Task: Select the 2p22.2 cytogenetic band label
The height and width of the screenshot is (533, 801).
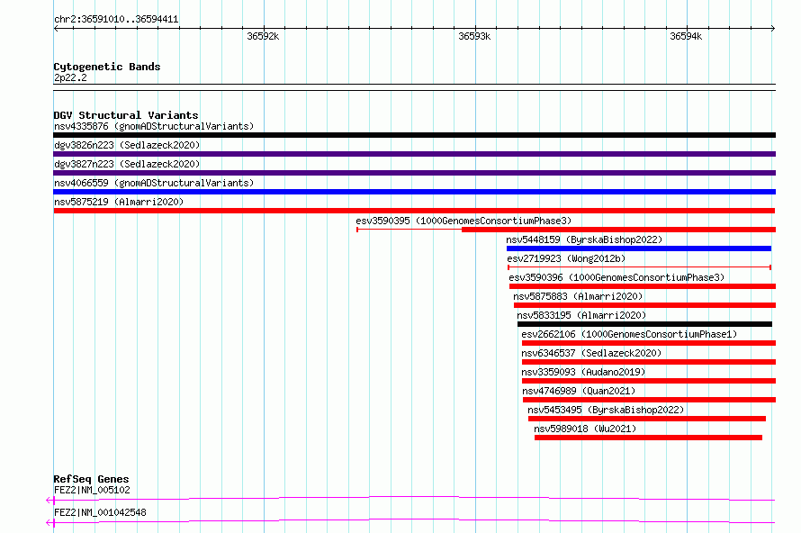Action: click(70, 77)
